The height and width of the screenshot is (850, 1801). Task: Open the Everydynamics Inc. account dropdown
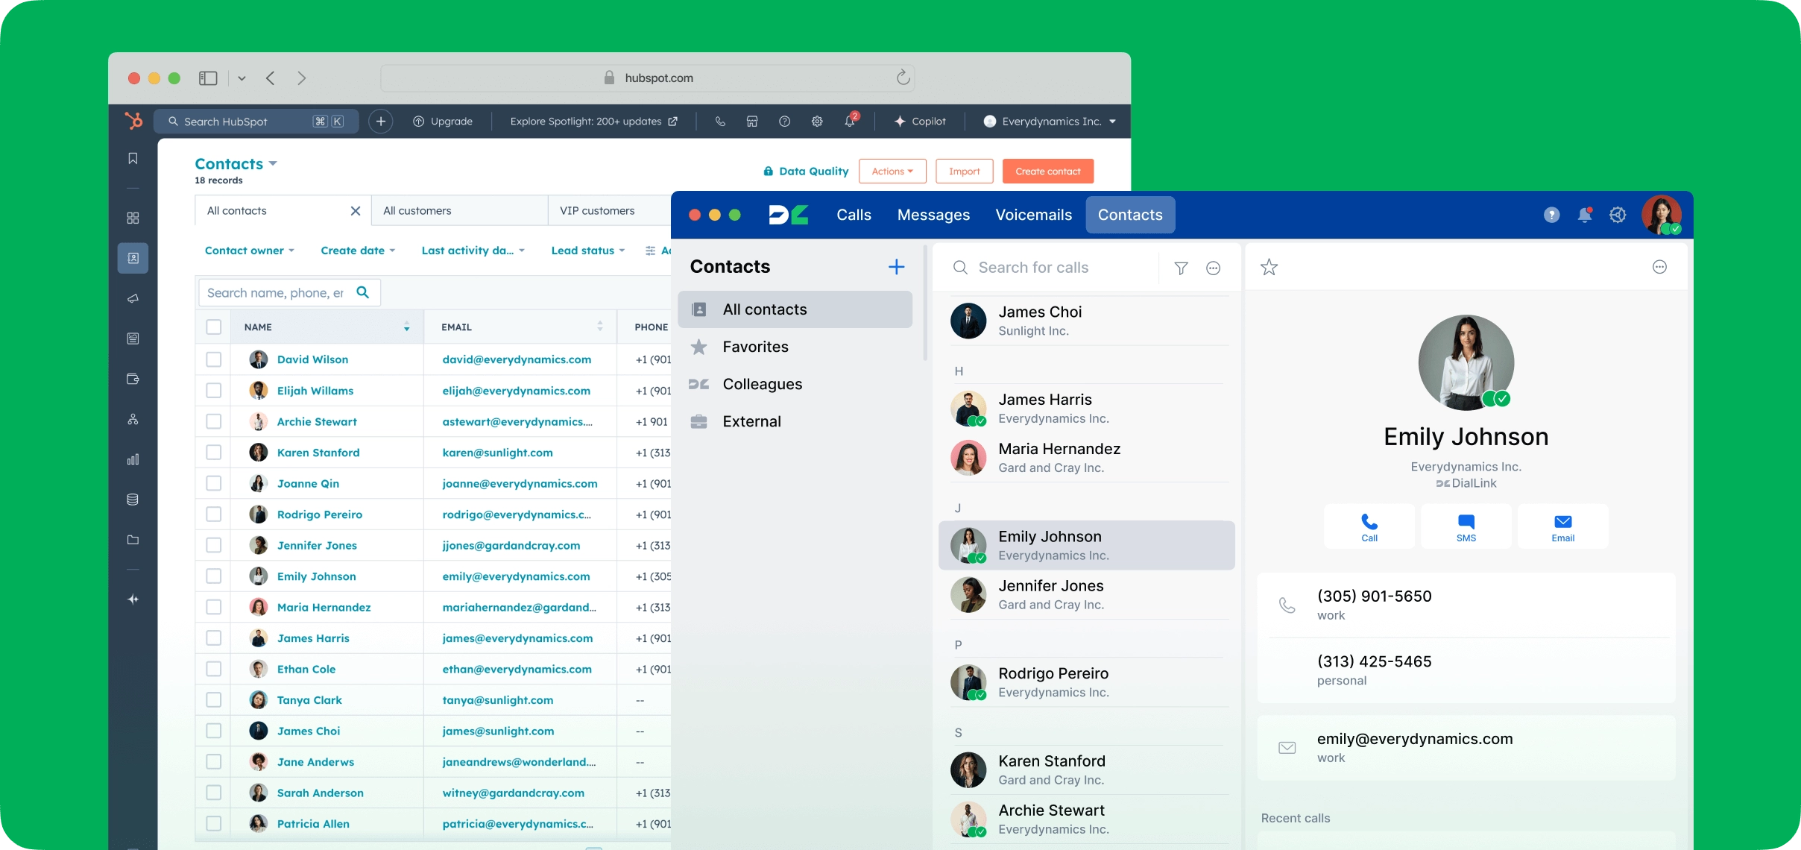point(1048,121)
